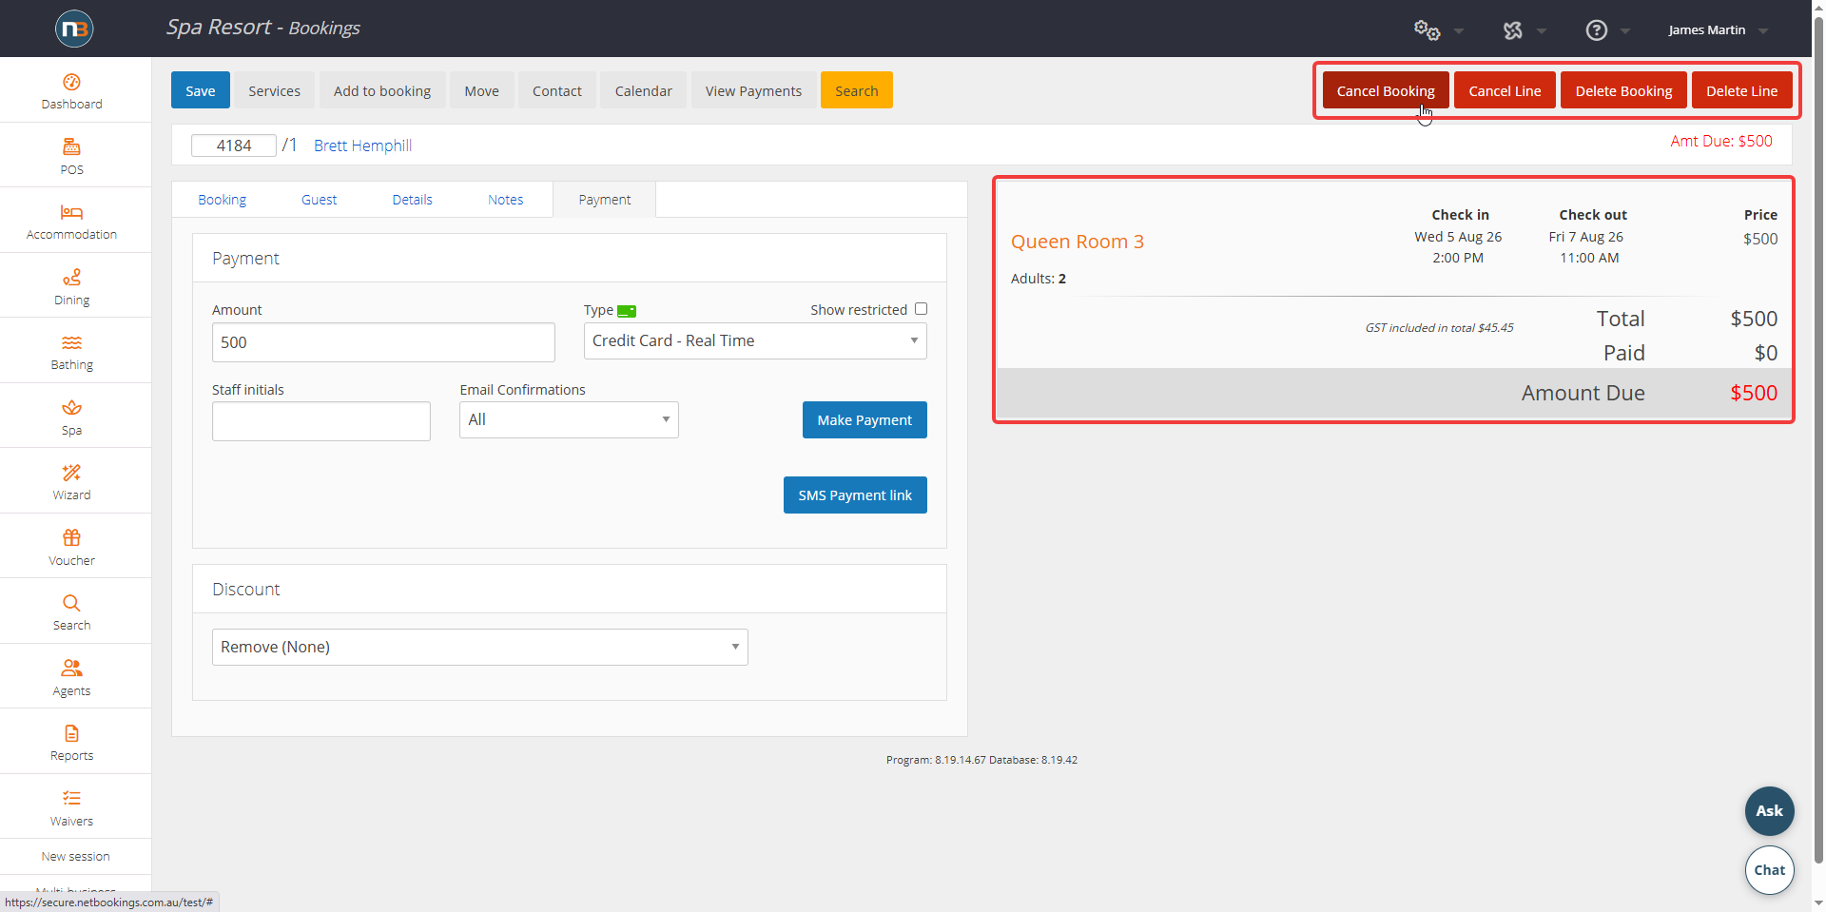Click the booking number 4184 field

(234, 146)
